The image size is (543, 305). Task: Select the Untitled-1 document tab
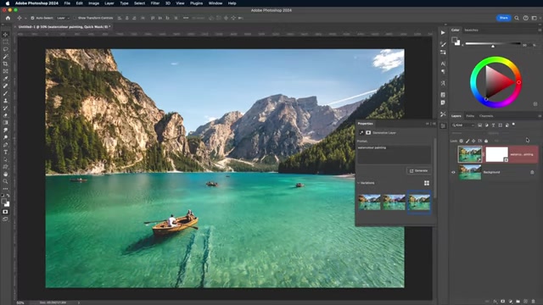(64, 26)
